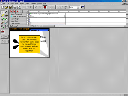Select the Eraser tool
The width and height of the screenshot is (128, 96).
[3, 23]
